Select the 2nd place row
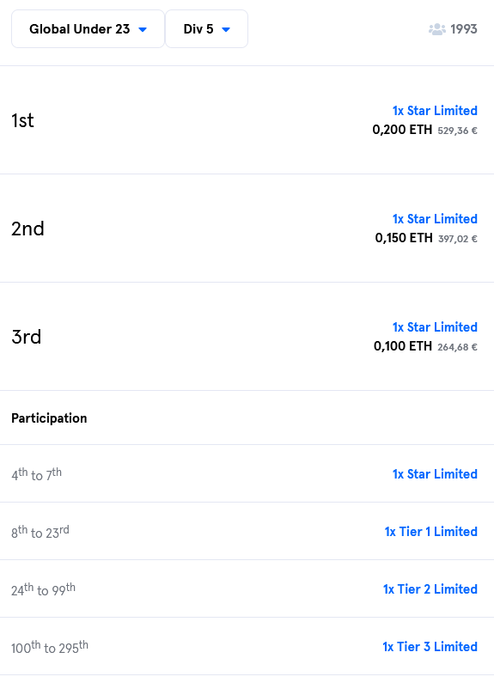Image resolution: width=494 pixels, height=695 pixels. 247,229
